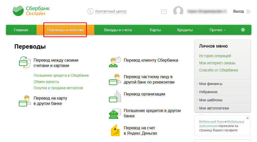The image size is (257, 142).
Task: Expand Мои автоплатежи section
Action: click(x=223, y=108)
